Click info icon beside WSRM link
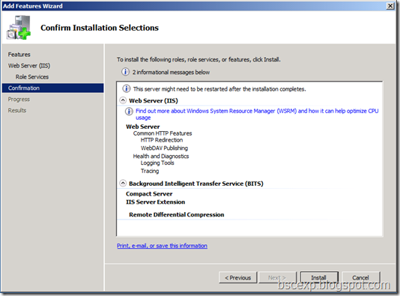Screen dimensions: 400x296 pyautogui.click(x=129, y=112)
